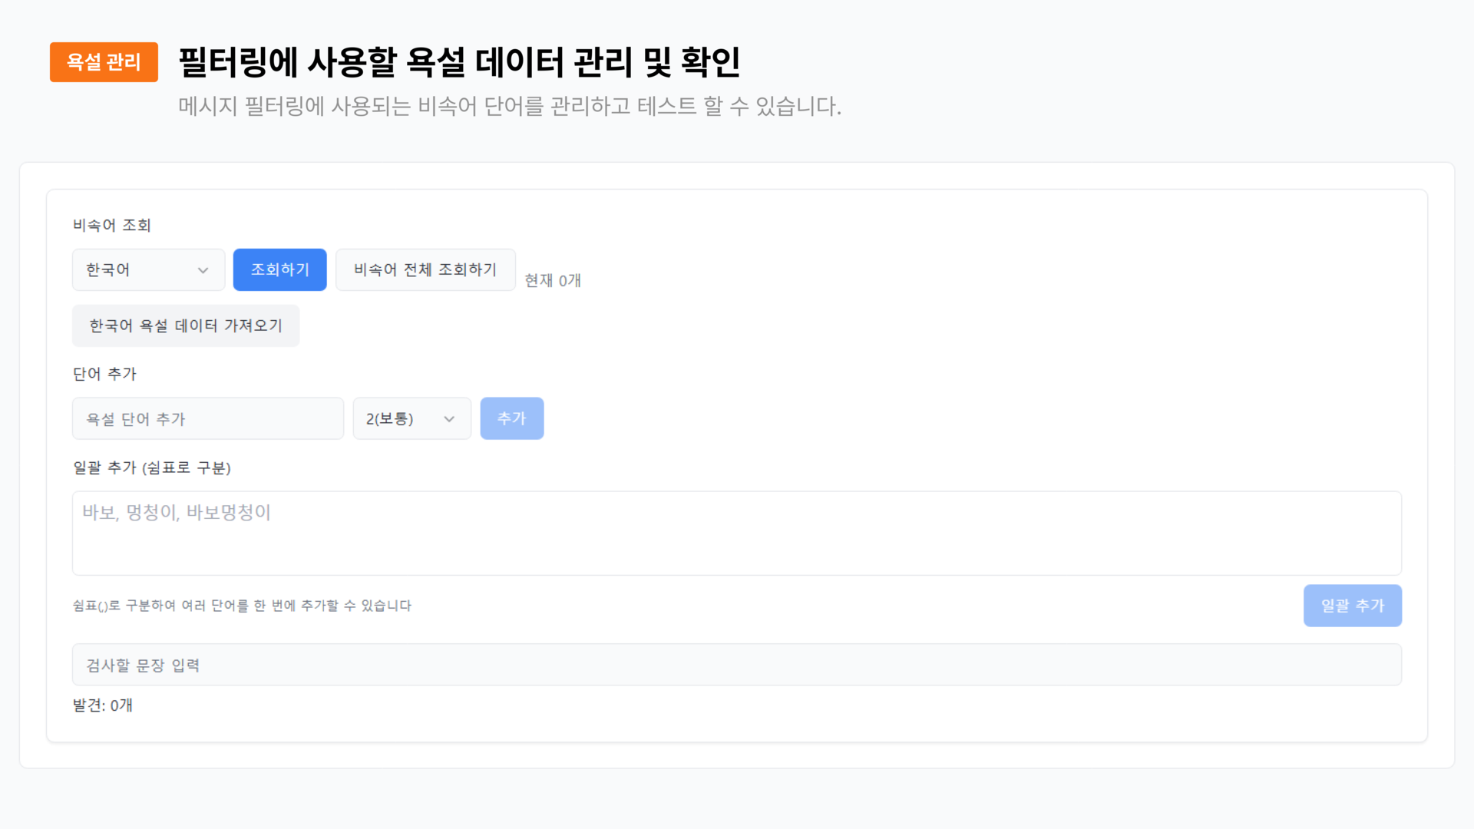The image size is (1474, 829).
Task: Click the 현재 0개 count text
Action: pyautogui.click(x=552, y=281)
